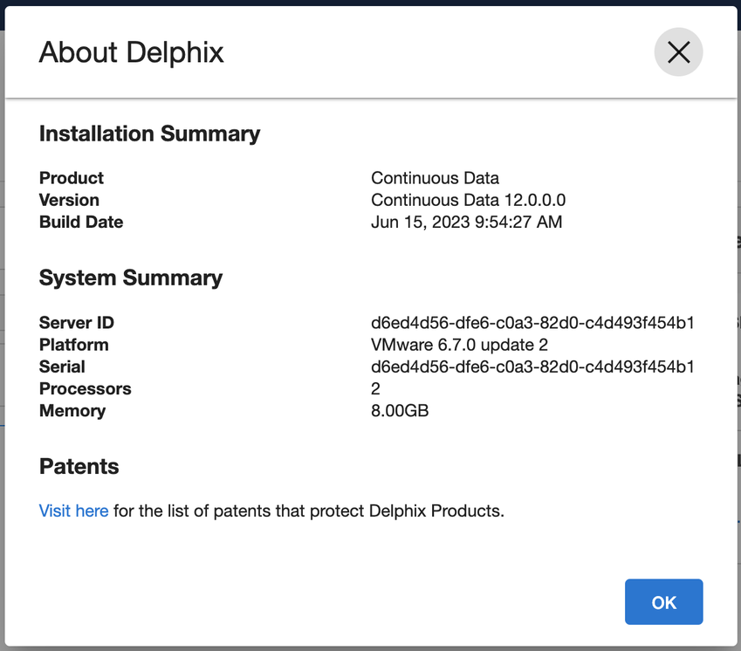
Task: Click the Platform label
Action: pos(73,345)
